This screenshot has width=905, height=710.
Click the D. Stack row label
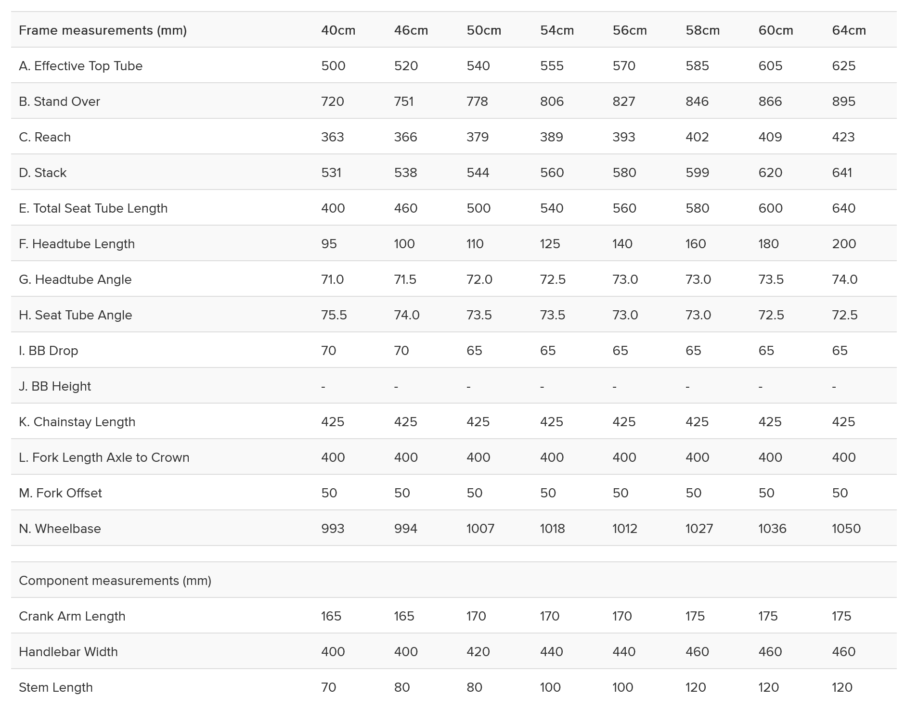click(42, 173)
